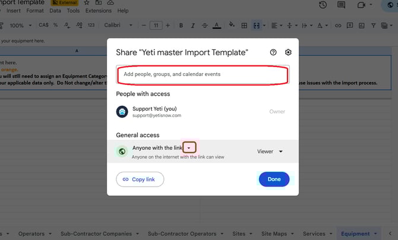Expand the 'Anyone with the link' dropdown
The height and width of the screenshot is (240, 398).
point(189,147)
